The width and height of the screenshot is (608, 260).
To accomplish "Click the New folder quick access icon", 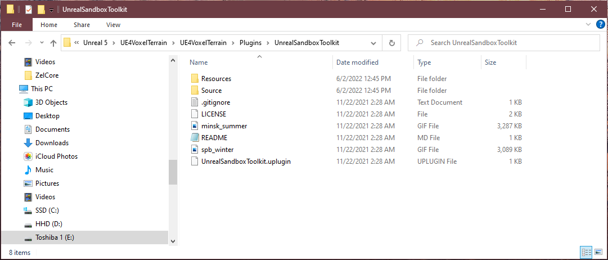I will pos(41,10).
